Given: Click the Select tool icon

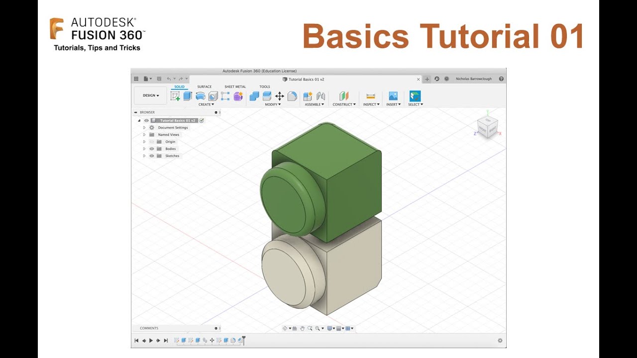Looking at the screenshot, I should [415, 96].
